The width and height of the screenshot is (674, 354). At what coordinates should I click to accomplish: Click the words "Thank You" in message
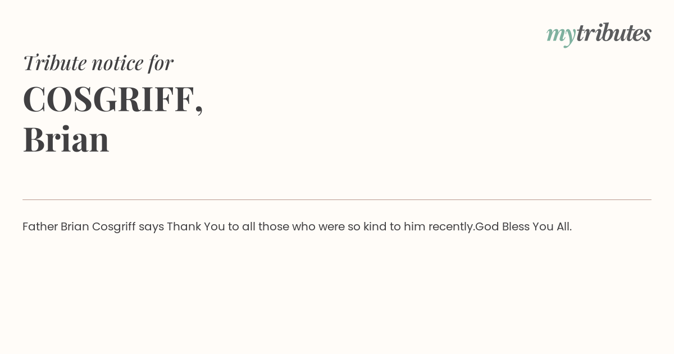click(196, 226)
